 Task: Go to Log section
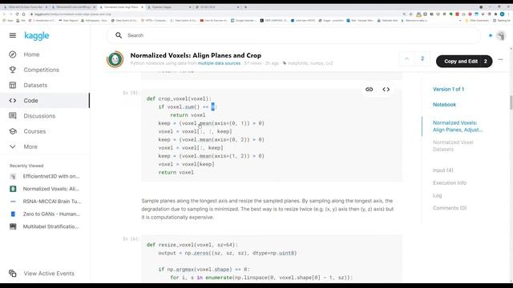[x=437, y=195]
